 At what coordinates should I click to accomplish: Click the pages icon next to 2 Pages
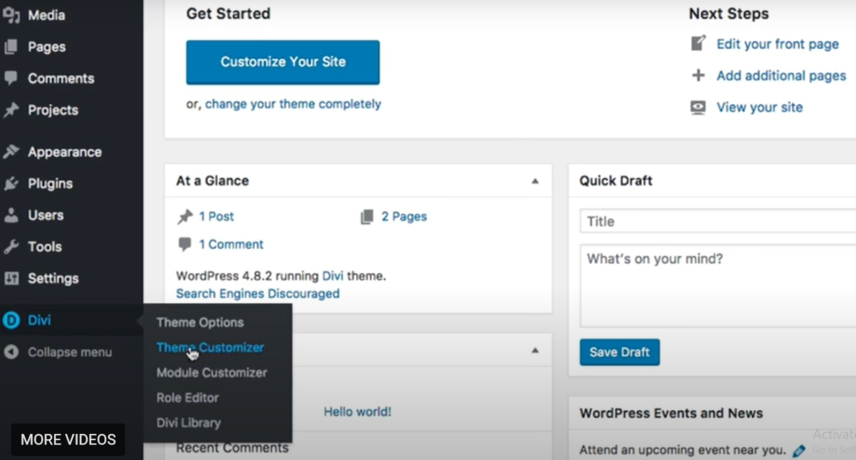point(367,217)
